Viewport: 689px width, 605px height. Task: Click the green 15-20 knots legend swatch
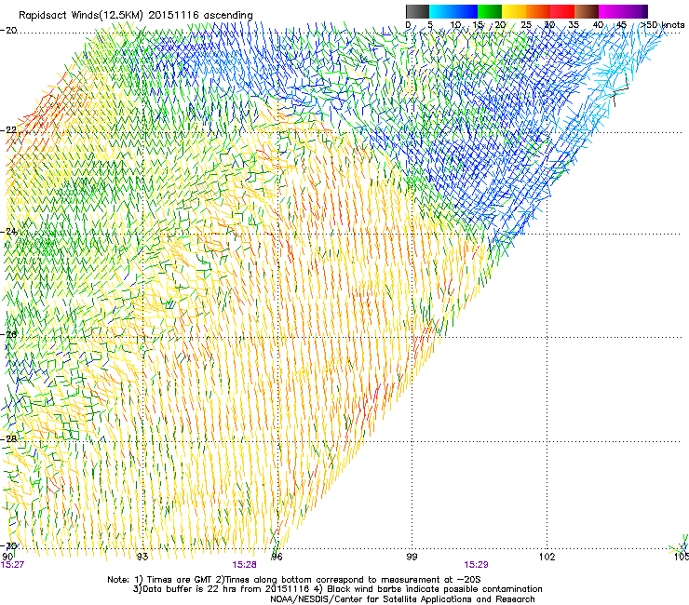(490, 11)
